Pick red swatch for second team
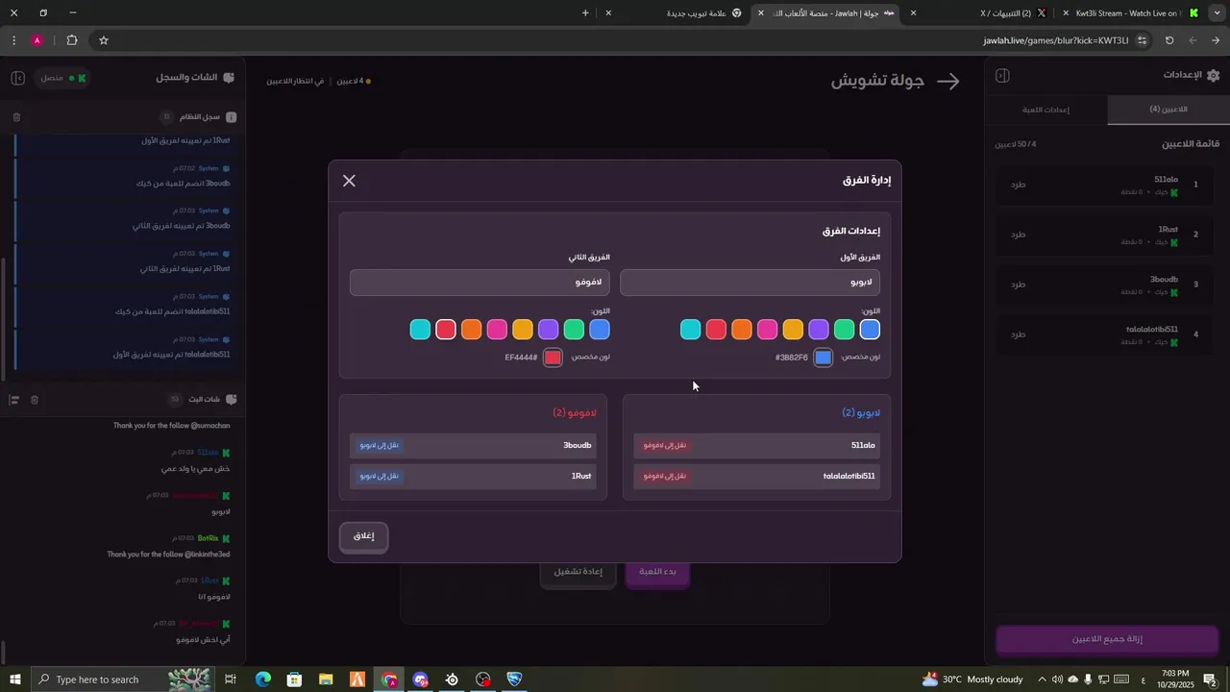 coord(446,330)
